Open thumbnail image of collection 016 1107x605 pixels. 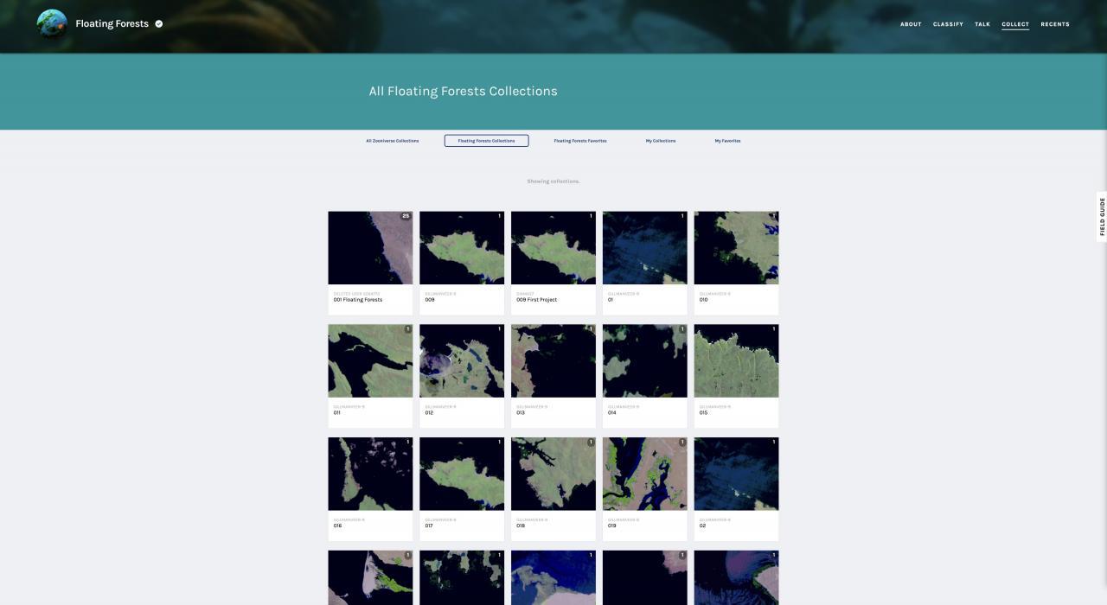[370, 474]
